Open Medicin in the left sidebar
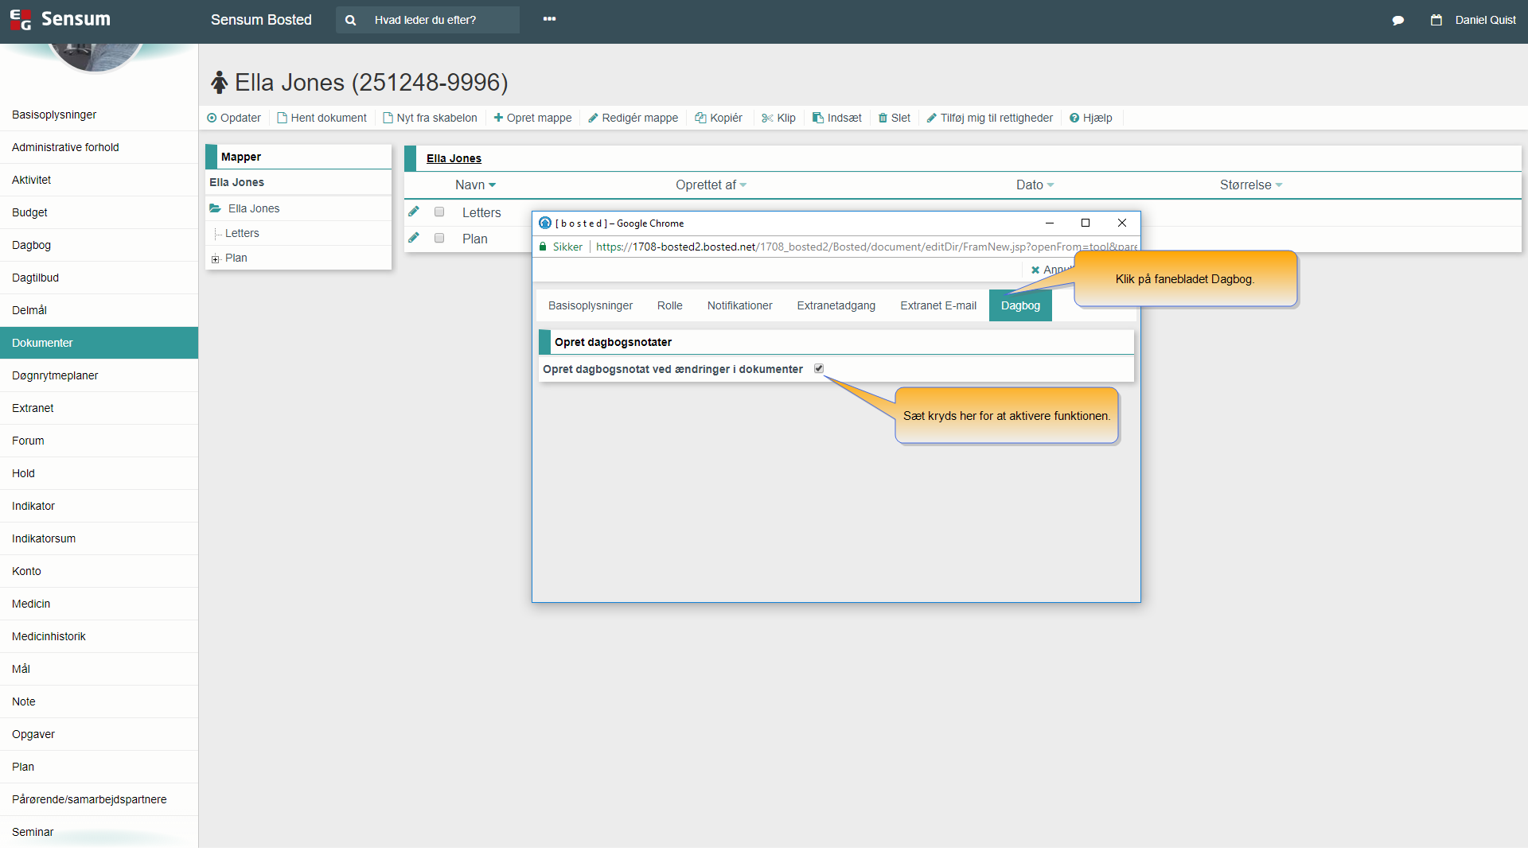This screenshot has width=1528, height=851. pyautogui.click(x=31, y=604)
